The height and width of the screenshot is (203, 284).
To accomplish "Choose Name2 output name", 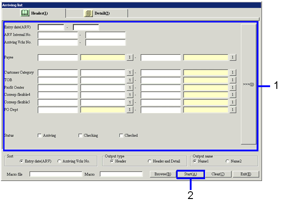I will pyautogui.click(x=227, y=161).
